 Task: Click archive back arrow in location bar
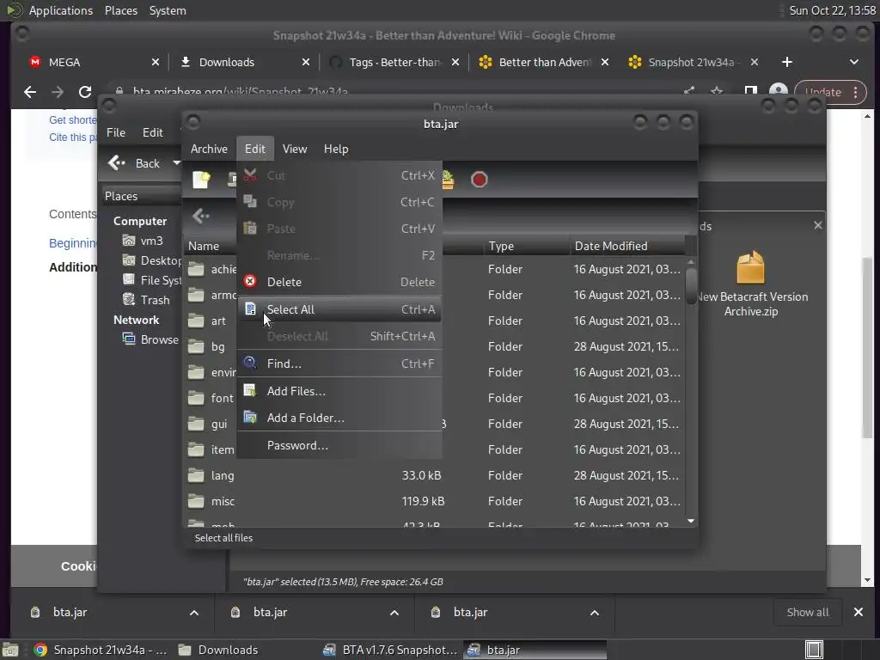coord(200,216)
